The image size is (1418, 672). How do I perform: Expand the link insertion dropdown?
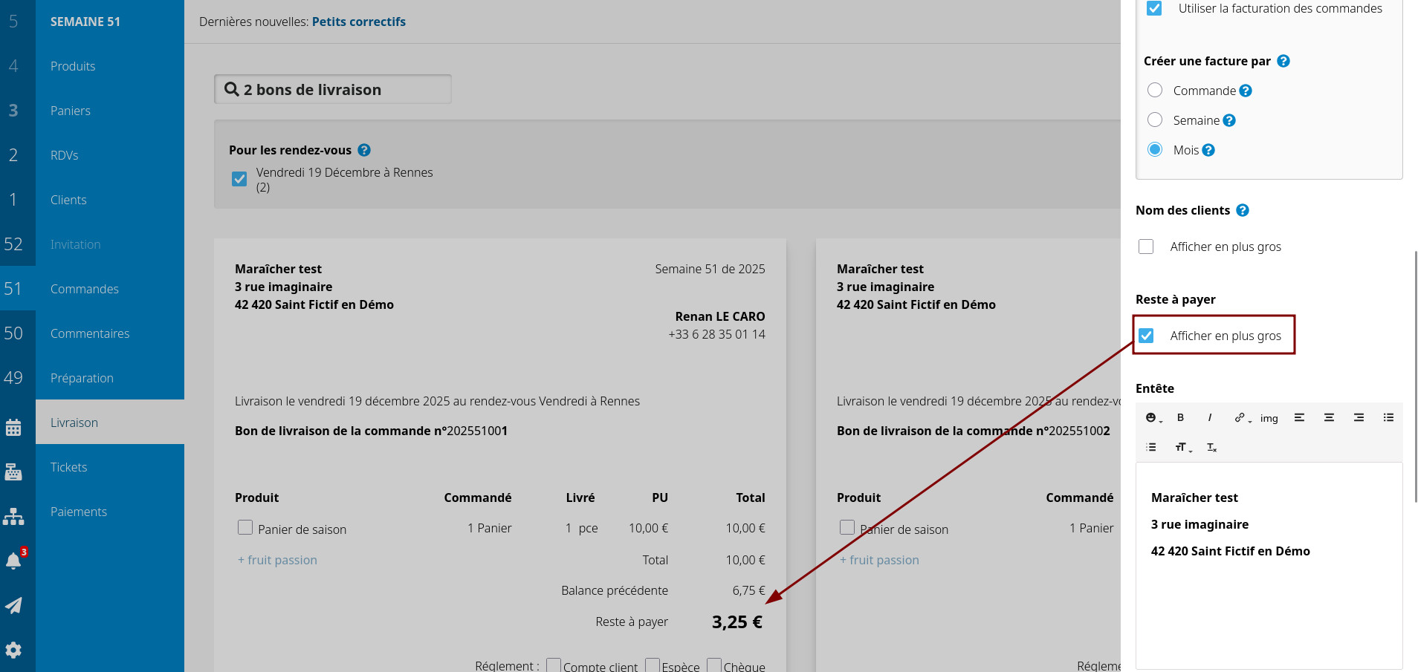pyautogui.click(x=1242, y=418)
